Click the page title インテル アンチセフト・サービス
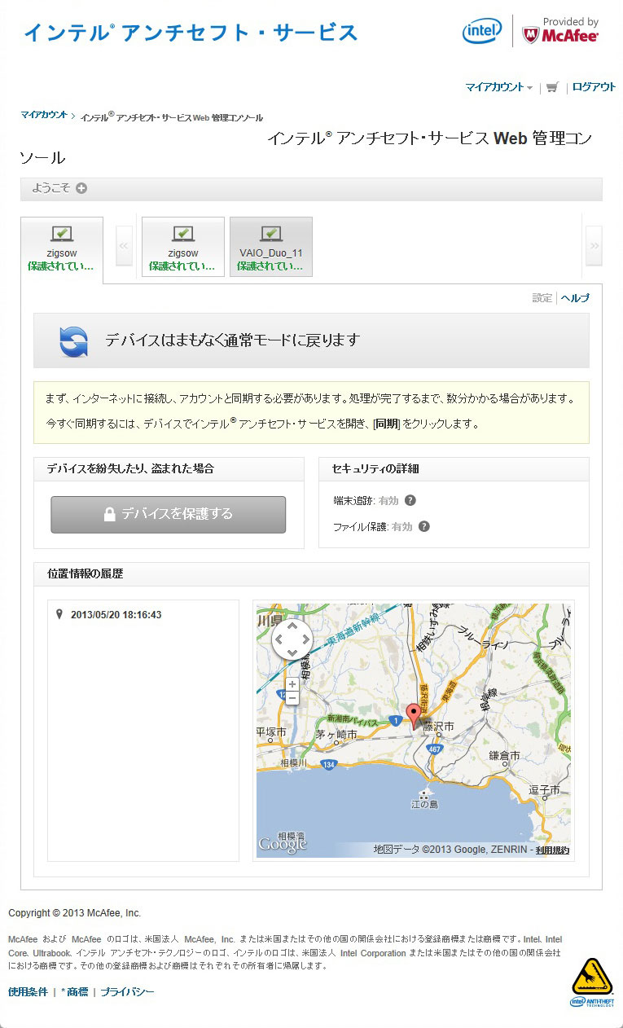 (x=191, y=33)
